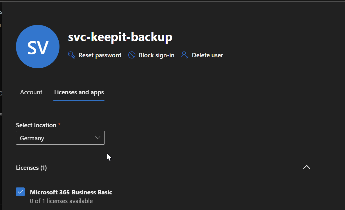This screenshot has width=345, height=210.
Task: Click the Microsoft 365 Business Basic label
Action: click(71, 192)
